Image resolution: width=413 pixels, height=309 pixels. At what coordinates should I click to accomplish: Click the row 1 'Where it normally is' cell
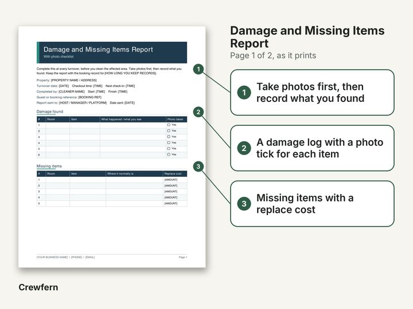[134, 180]
